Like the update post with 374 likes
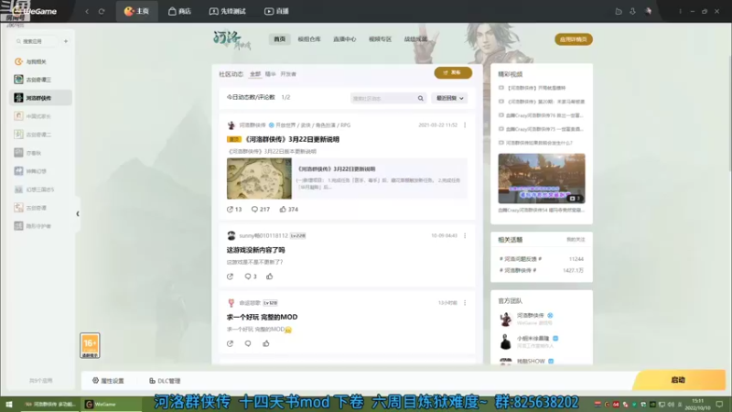Viewport: 732px width, 412px height. click(288, 210)
